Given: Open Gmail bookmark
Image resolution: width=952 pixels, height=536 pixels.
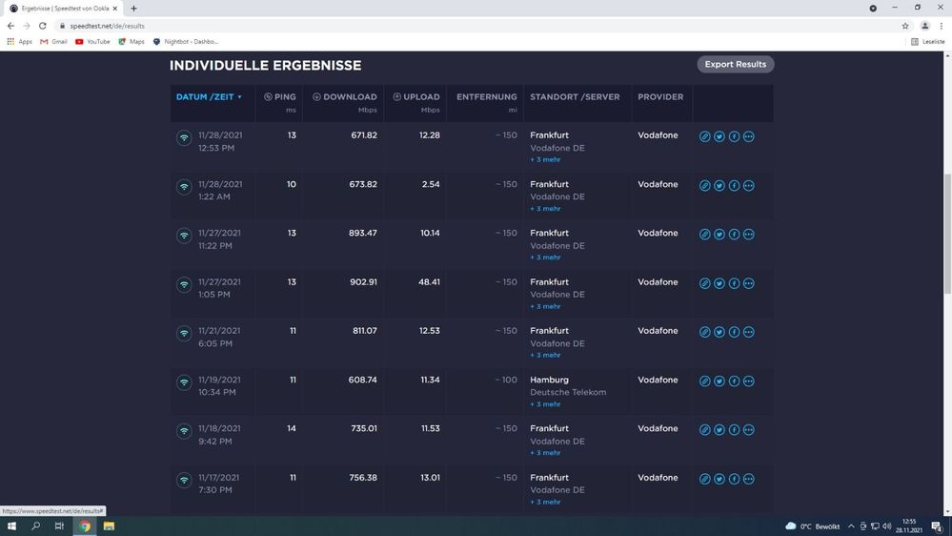Looking at the screenshot, I should pos(53,41).
